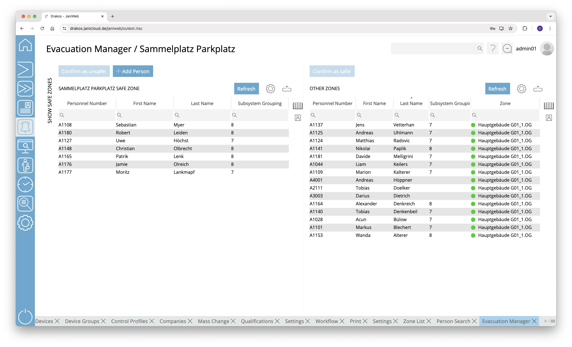This screenshot has height=347, width=572.
Task: Switch to the Zone List tab
Action: pyautogui.click(x=414, y=321)
